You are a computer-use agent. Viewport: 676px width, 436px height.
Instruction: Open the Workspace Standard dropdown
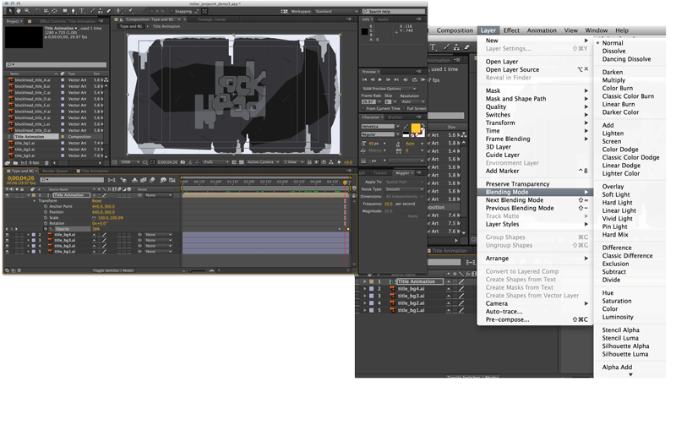coord(336,11)
